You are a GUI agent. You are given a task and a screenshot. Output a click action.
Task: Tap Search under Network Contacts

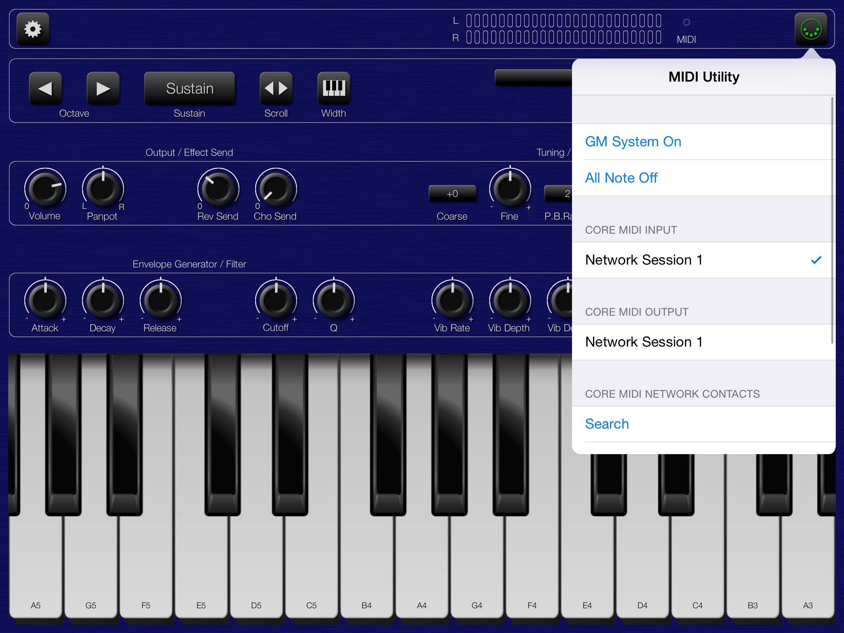coord(607,424)
